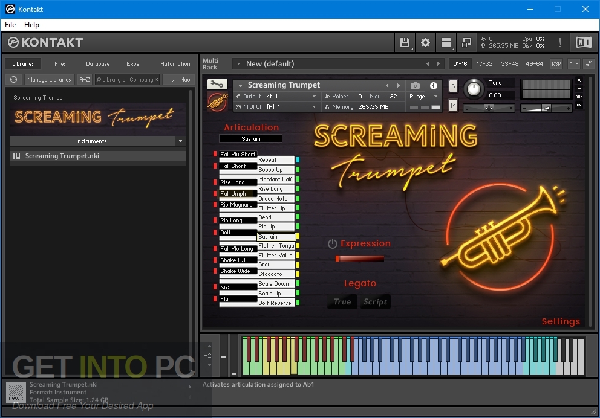Click the pan L/R slider

point(489,109)
